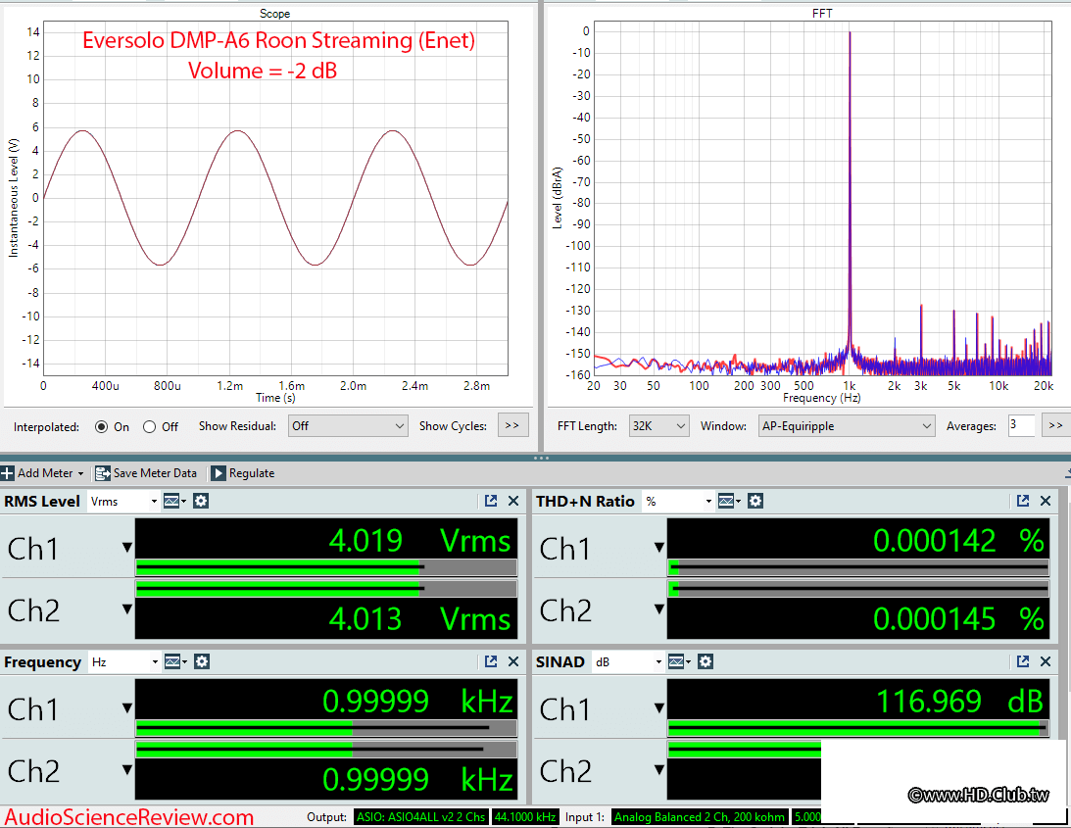Open settings gear in THD+N Ratio meter
Viewport: 1071px width, 828px height.
pos(755,501)
